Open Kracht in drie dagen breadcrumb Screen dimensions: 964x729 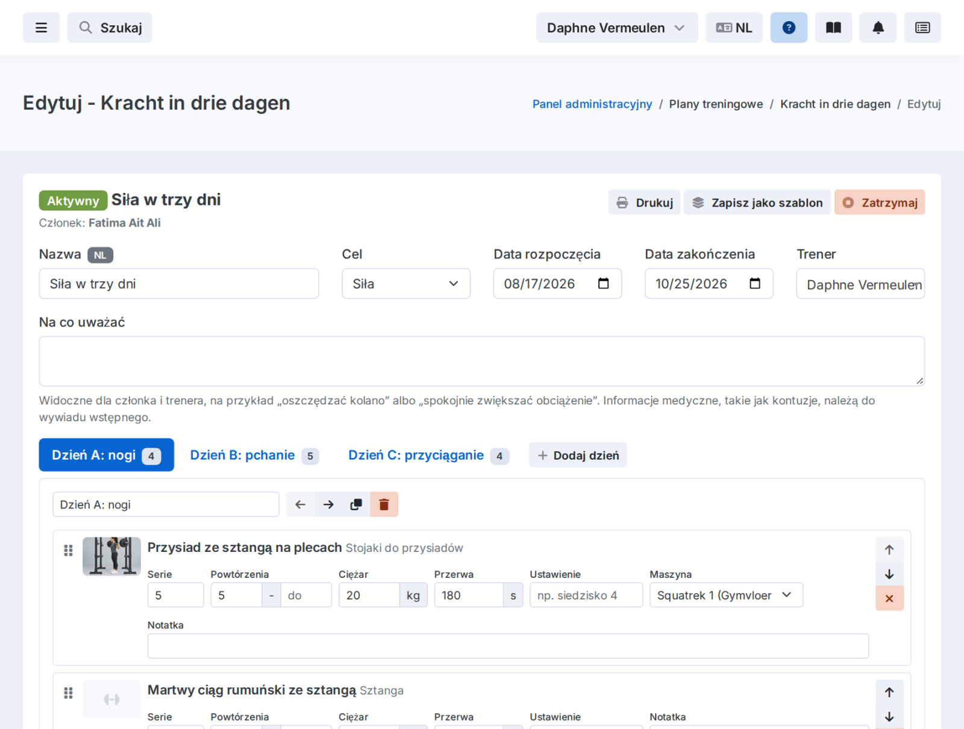pyautogui.click(x=835, y=104)
